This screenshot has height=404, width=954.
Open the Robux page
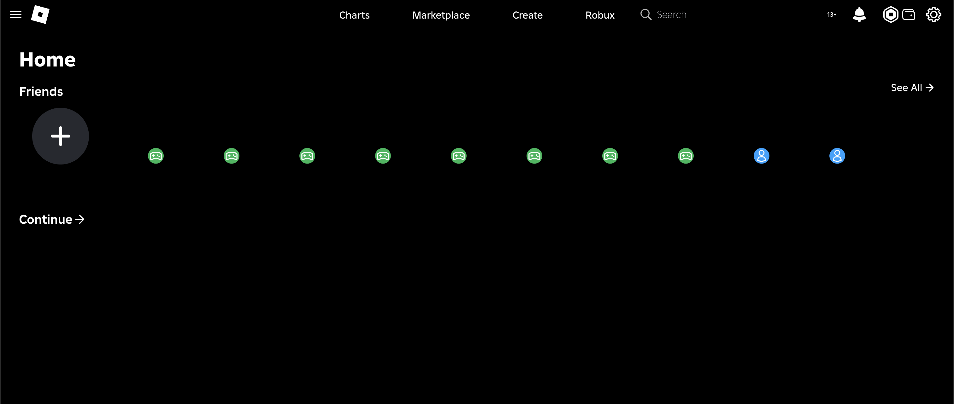click(600, 15)
